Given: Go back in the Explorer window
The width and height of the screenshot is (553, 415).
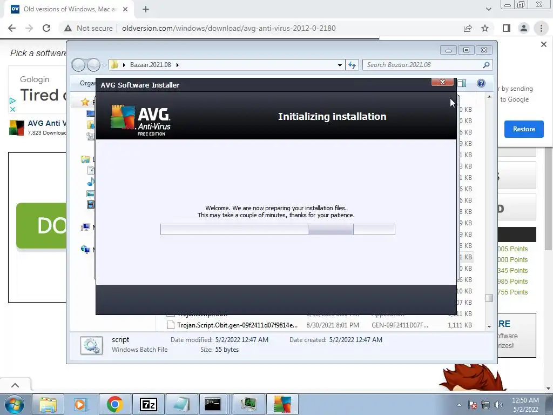Looking at the screenshot, I should point(78,65).
